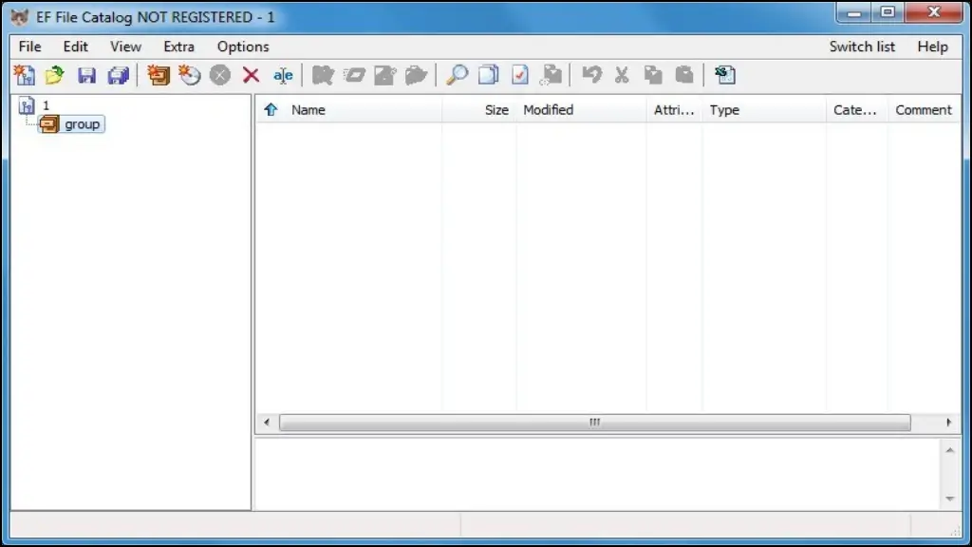The width and height of the screenshot is (972, 547).
Task: Click Switch list in the menu bar
Action: click(862, 47)
